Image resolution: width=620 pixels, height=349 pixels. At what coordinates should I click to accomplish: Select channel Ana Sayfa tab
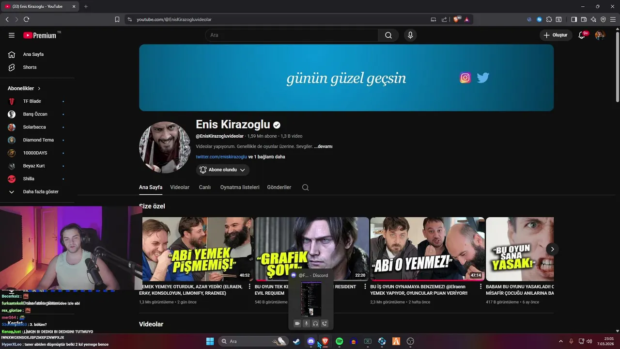151,188
